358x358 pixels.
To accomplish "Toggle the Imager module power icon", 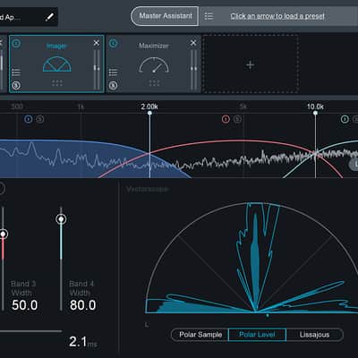I will click(x=16, y=44).
